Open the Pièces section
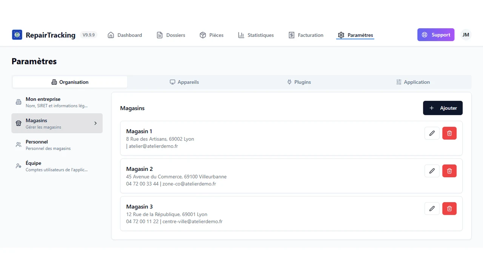483x271 pixels. [212, 35]
